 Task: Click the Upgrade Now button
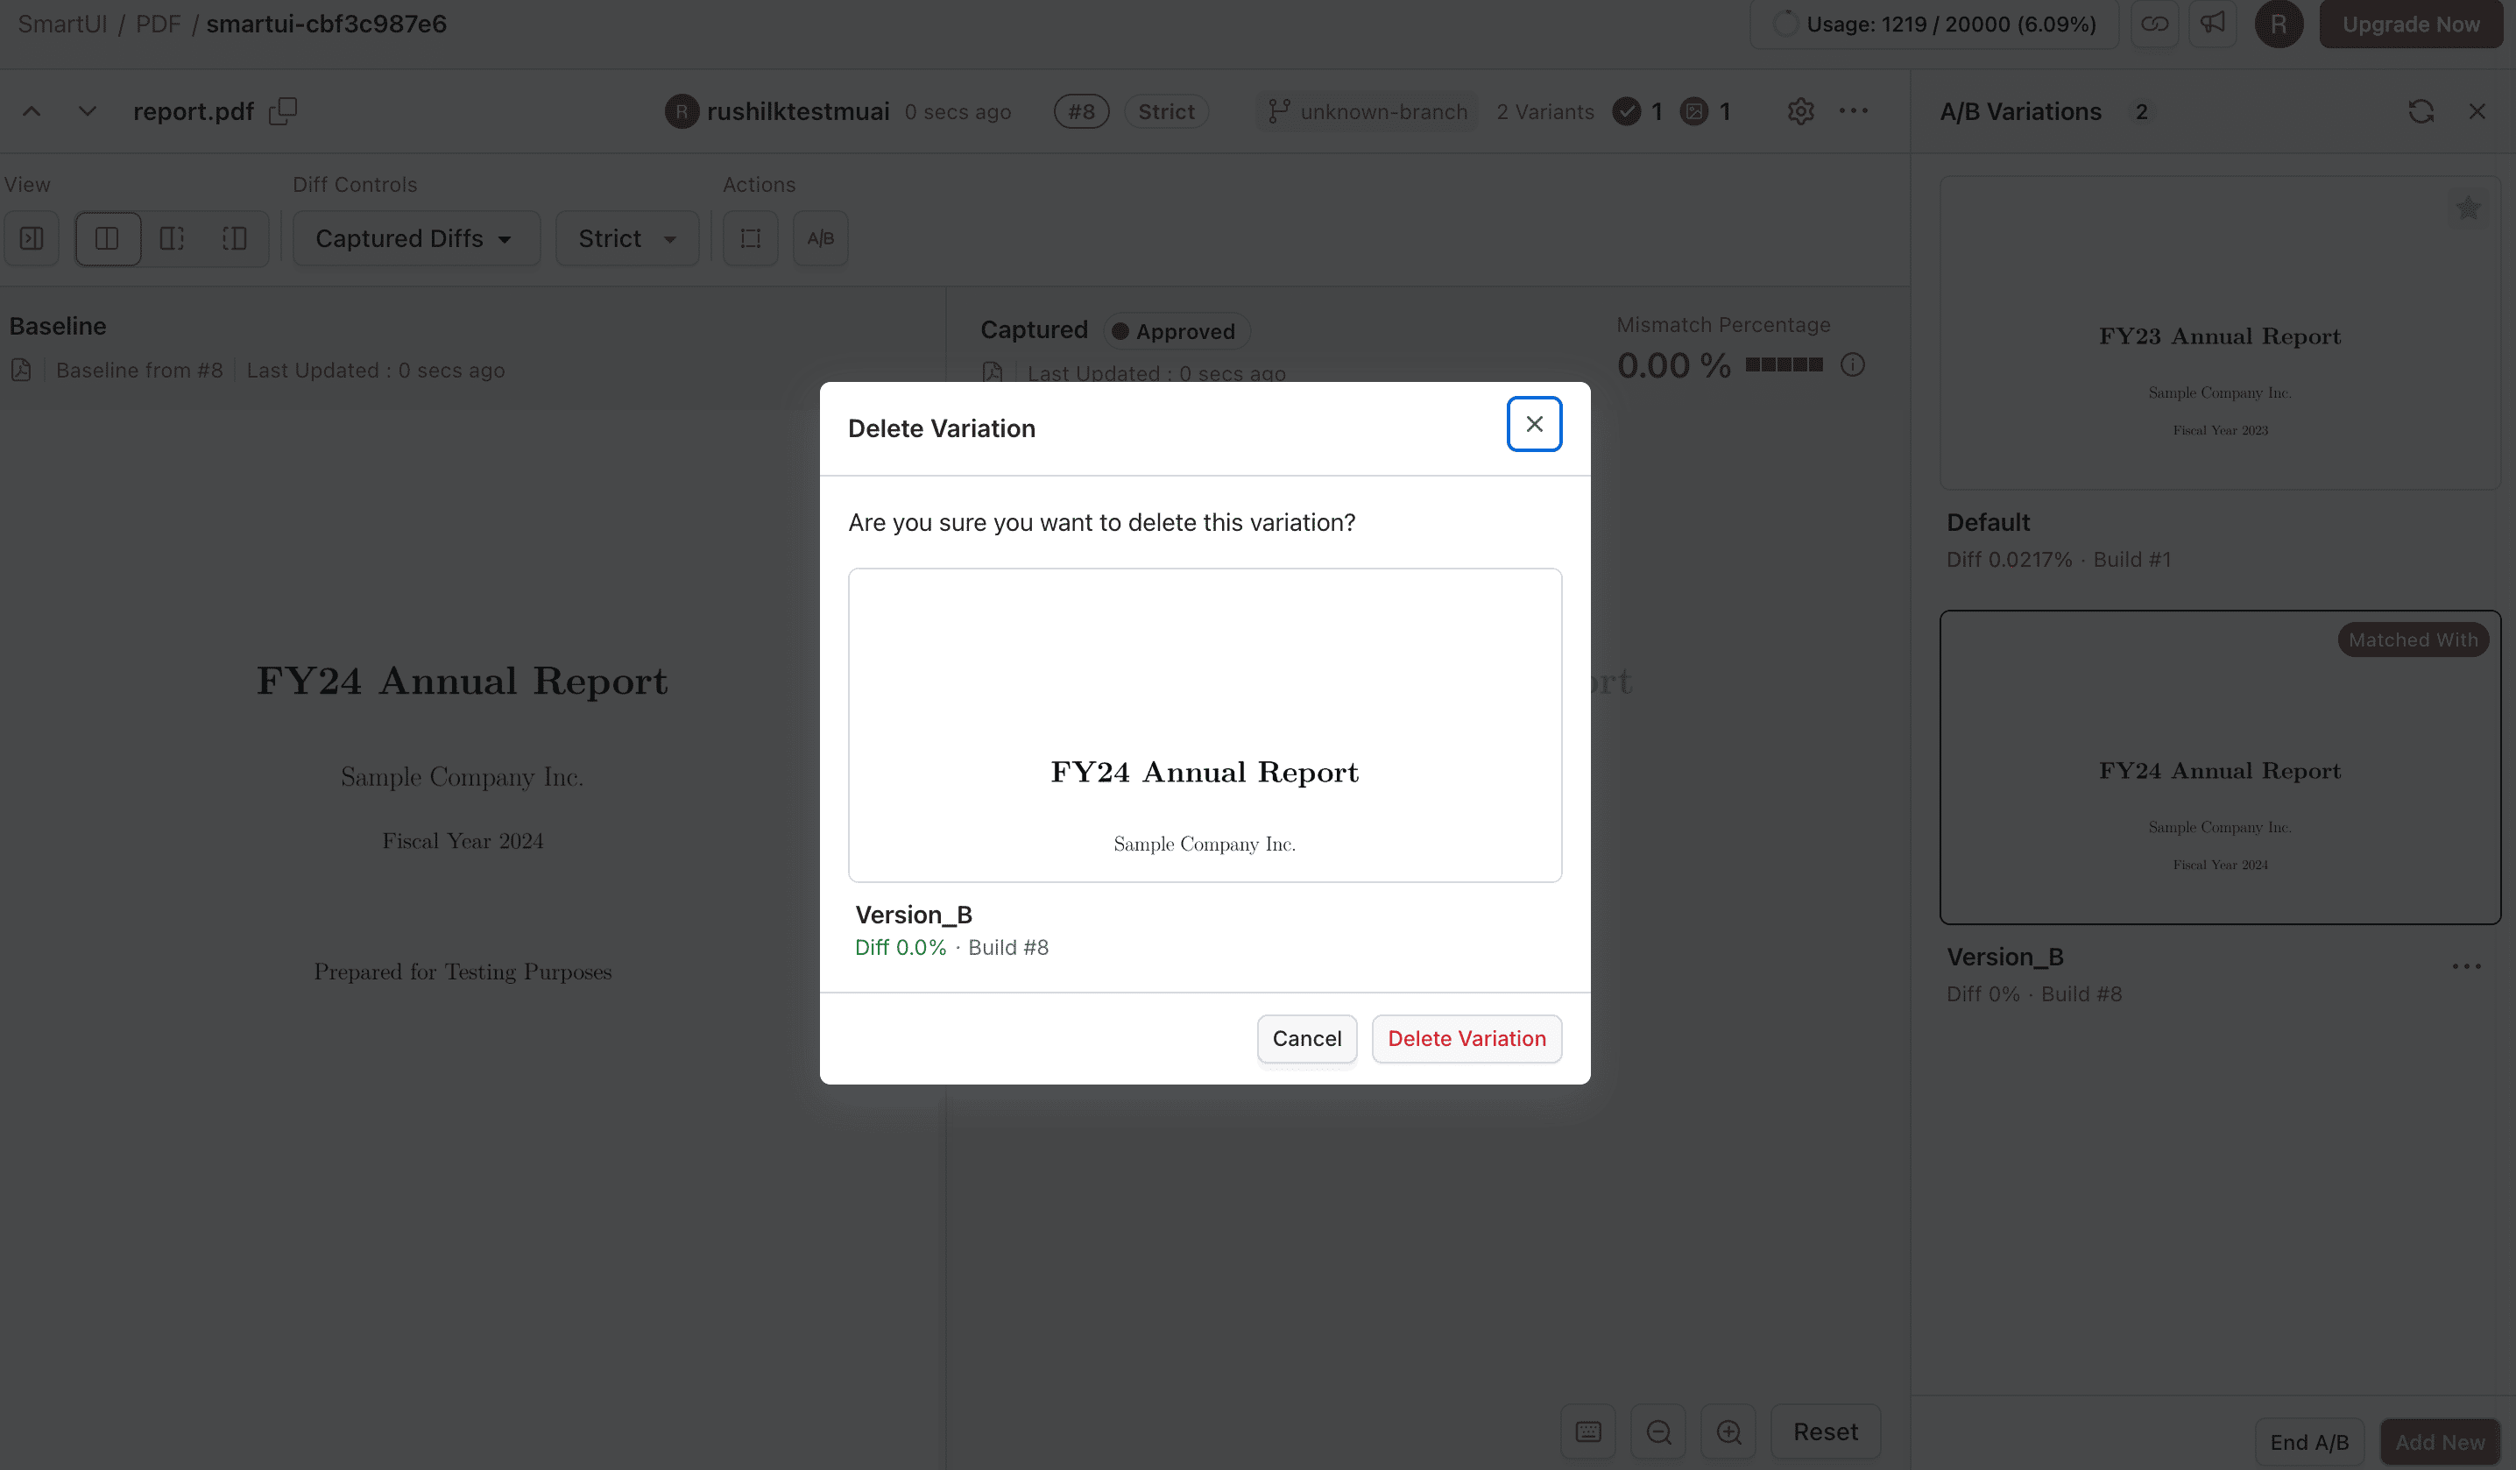click(x=2410, y=24)
